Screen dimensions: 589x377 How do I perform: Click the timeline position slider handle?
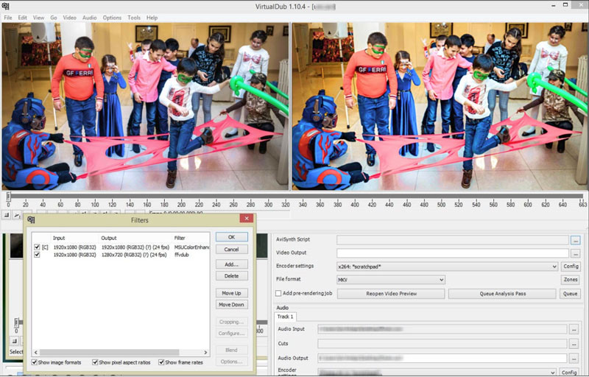point(8,197)
